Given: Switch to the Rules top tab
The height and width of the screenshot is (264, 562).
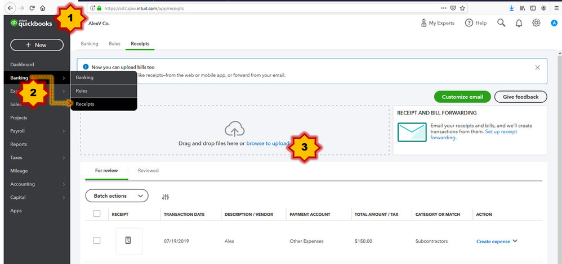Looking at the screenshot, I should pos(114,44).
